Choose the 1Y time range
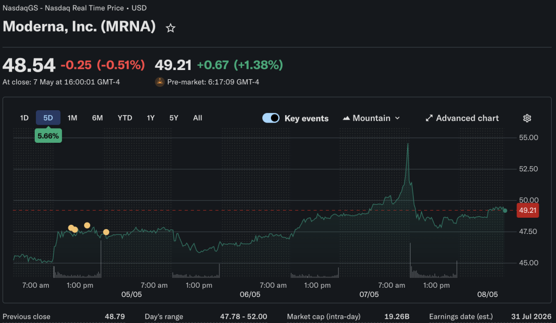 coord(151,118)
